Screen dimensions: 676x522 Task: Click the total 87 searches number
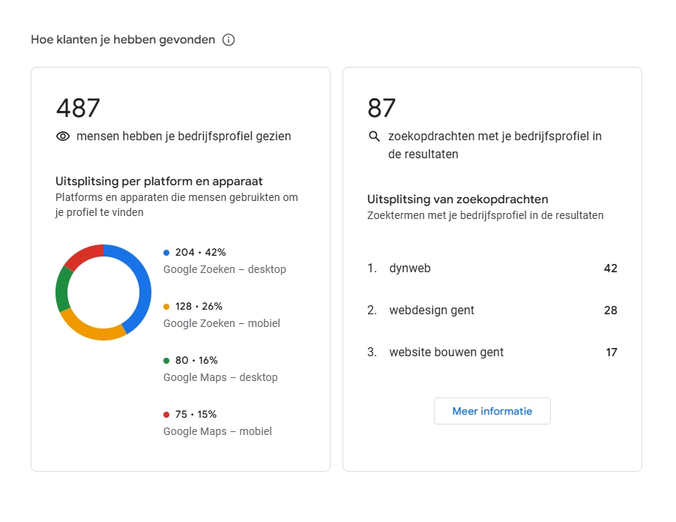381,108
